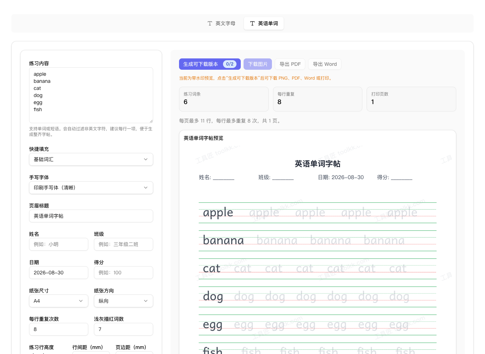Click the orange watermark notice text
485x354 pixels.
point(256,78)
